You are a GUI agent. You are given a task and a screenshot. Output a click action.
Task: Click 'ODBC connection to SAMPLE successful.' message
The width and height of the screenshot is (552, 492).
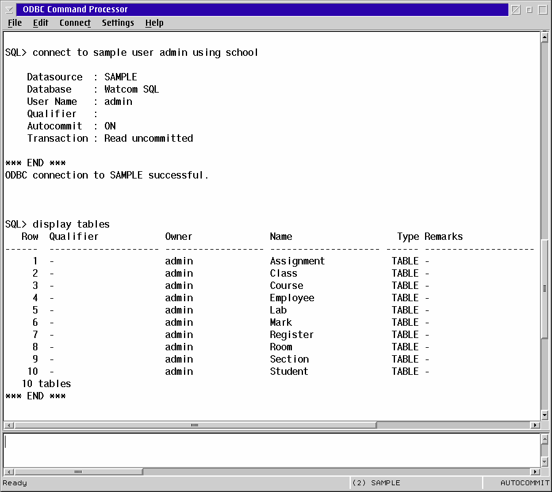107,175
